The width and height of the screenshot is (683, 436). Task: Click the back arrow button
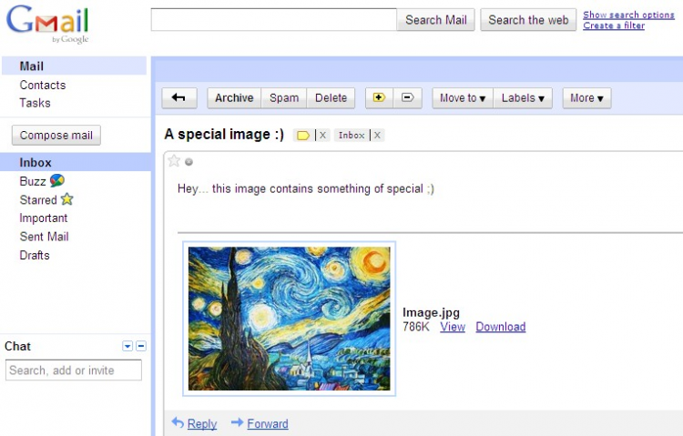point(179,98)
